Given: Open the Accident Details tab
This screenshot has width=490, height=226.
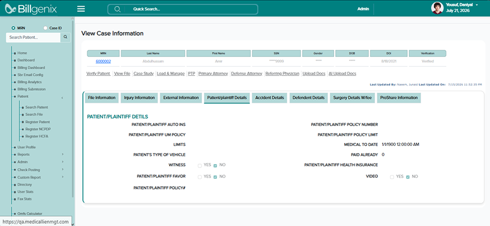Looking at the screenshot, I should [270, 98].
